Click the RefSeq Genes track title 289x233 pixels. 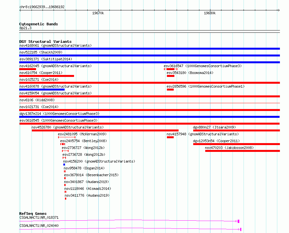[x=33, y=214]
